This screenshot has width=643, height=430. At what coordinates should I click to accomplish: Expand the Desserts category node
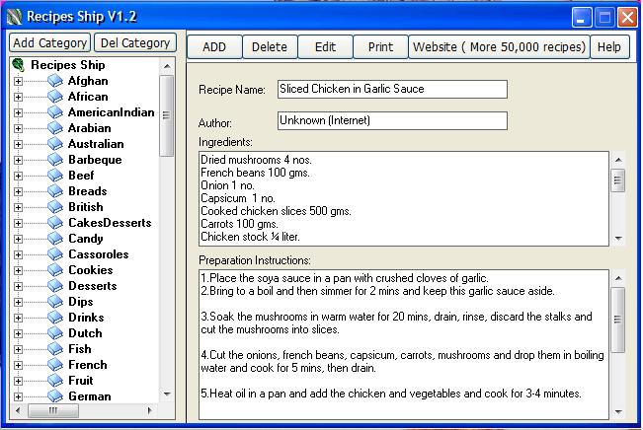click(x=18, y=286)
